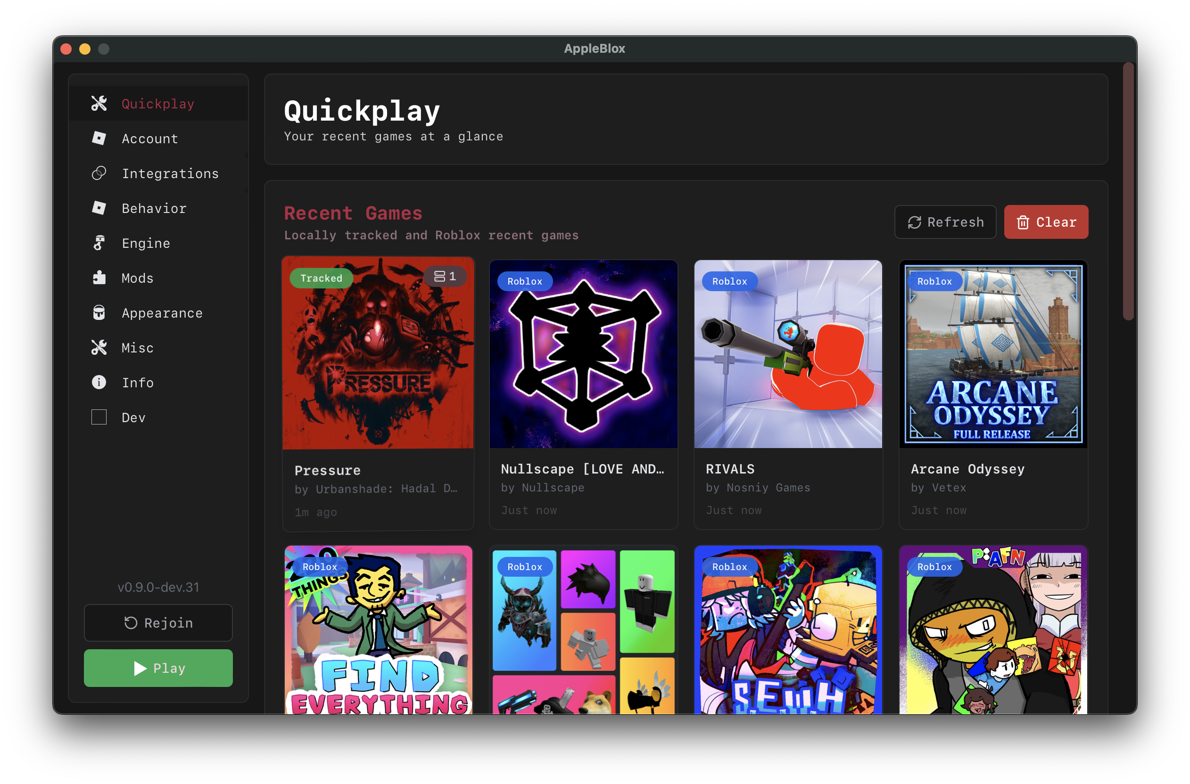1190x784 pixels.
Task: Click the trash icon inside the Clear button
Action: click(1024, 222)
